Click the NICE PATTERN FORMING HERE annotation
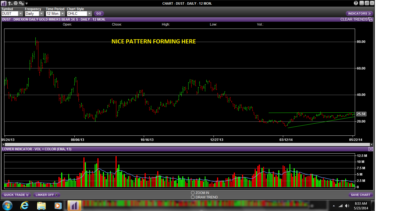This screenshot has height=211, width=416. pyautogui.click(x=154, y=41)
